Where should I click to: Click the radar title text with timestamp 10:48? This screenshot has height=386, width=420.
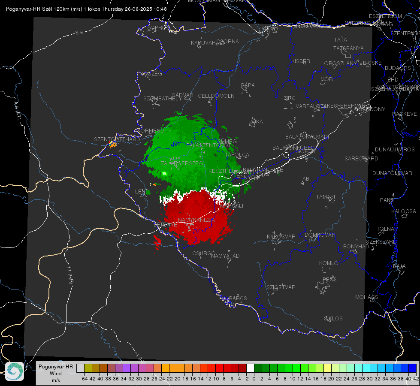86,9
